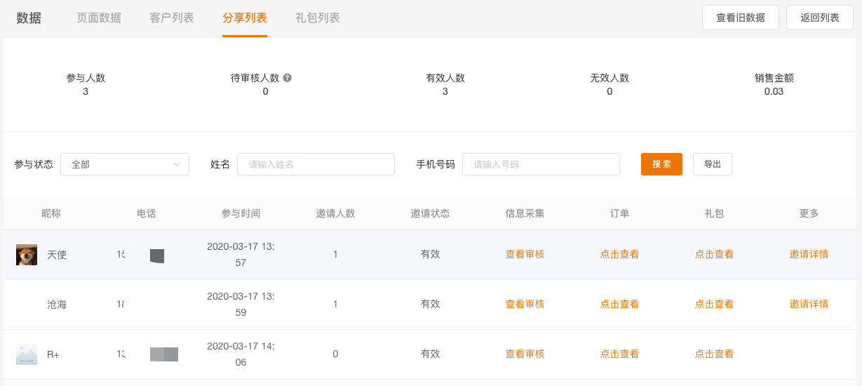Click 点击查看 under 礼包 for R+
Image resolution: width=862 pixels, height=386 pixels.
click(x=714, y=354)
